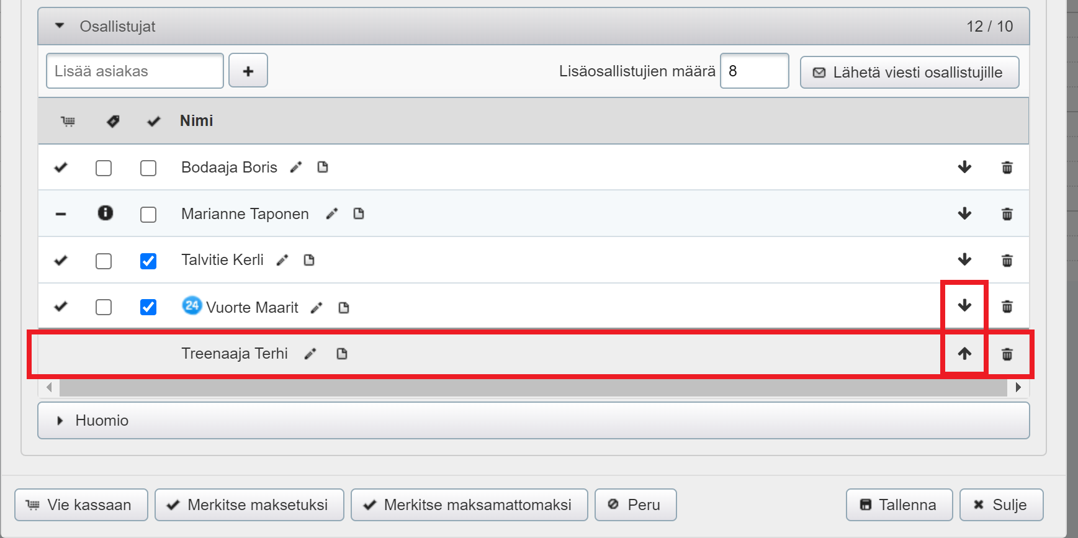Screen dimensions: 1078x538
Task: Click the Merkitse maksetuksi button
Action: [249, 505]
